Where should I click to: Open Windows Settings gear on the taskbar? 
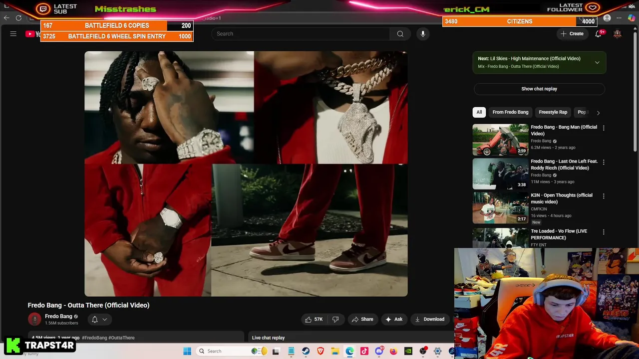tap(437, 351)
